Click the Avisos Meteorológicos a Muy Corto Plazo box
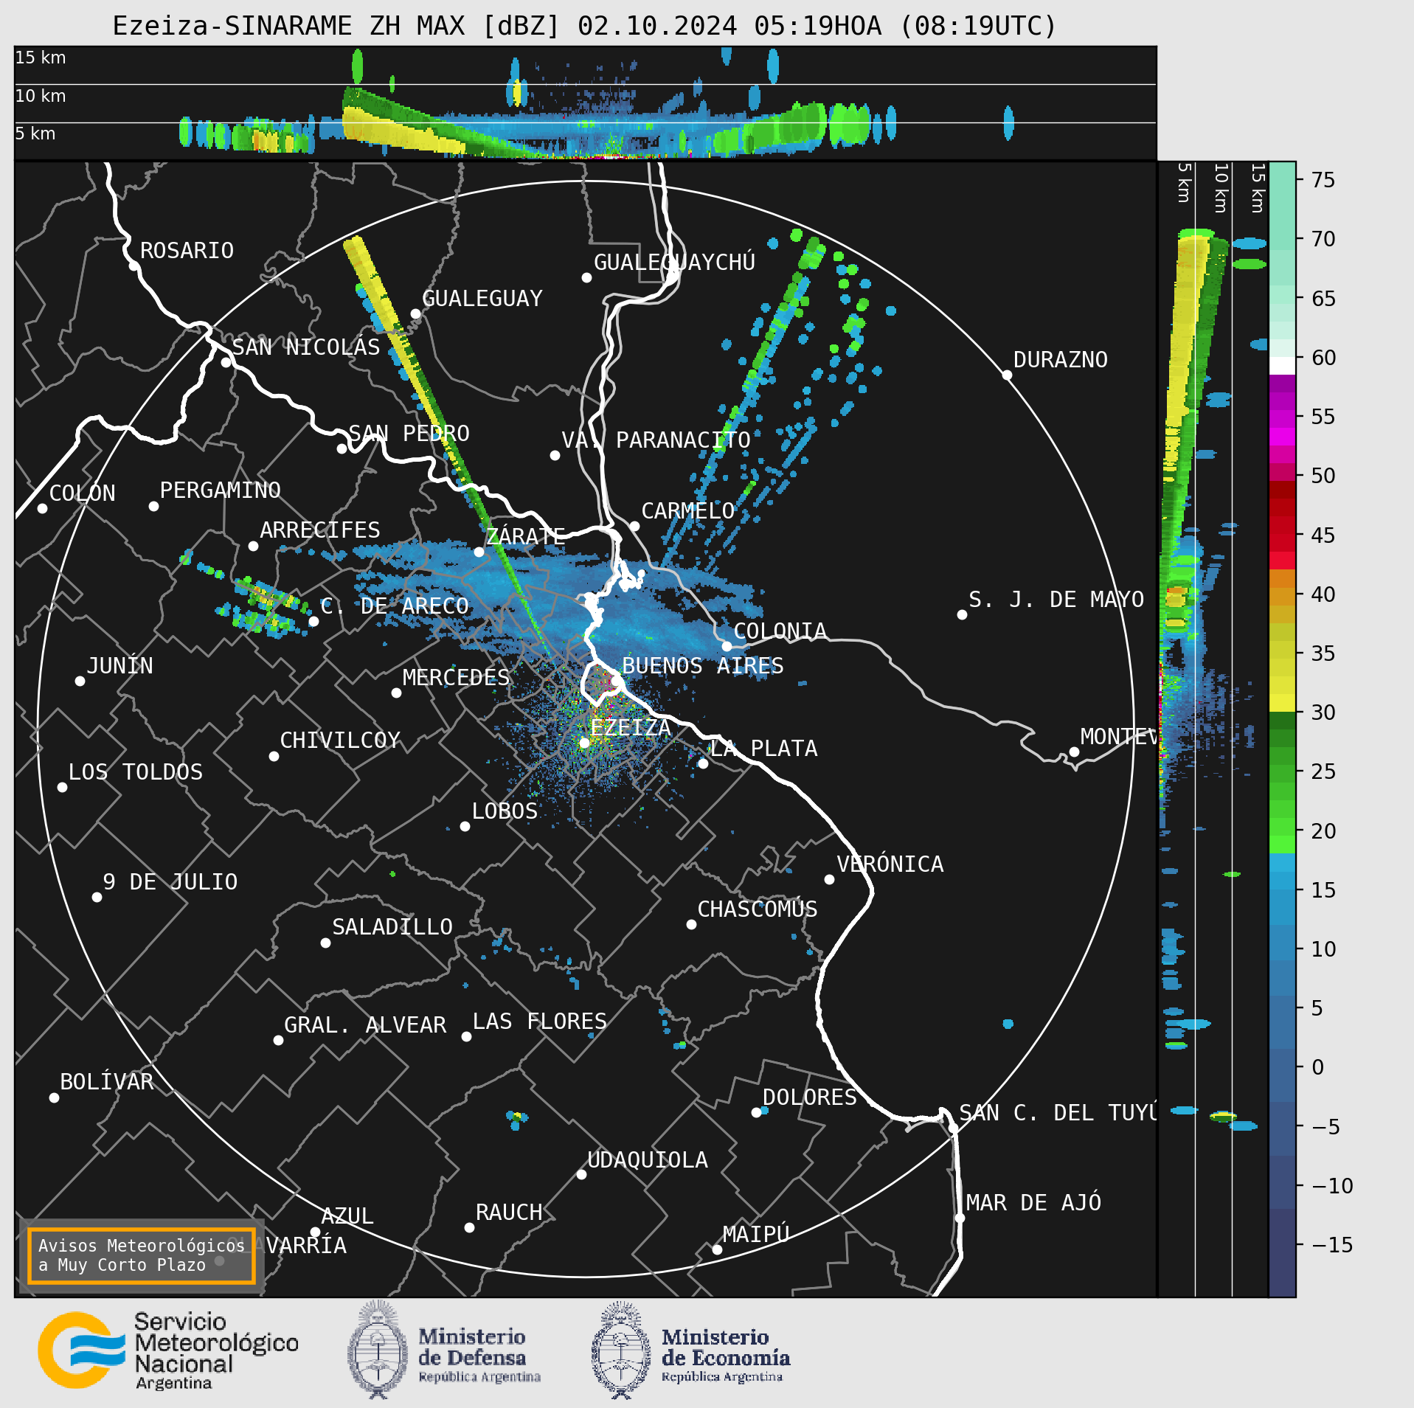 pos(141,1255)
